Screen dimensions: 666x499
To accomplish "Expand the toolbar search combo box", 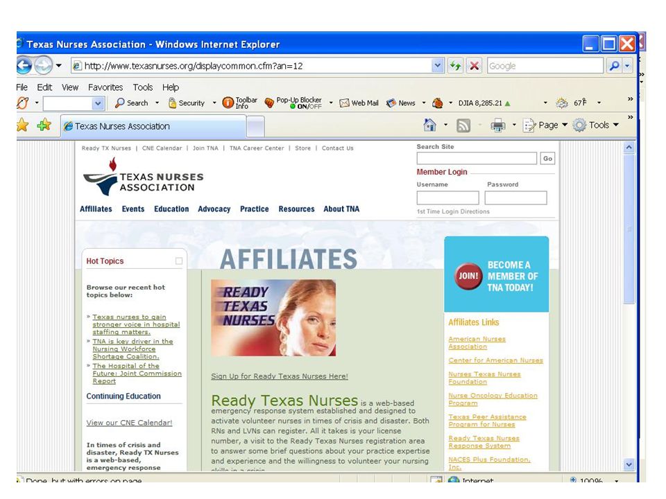I will coord(98,103).
